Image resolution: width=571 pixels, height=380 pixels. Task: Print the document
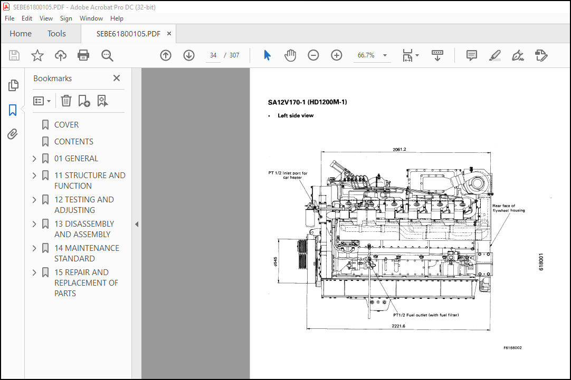[x=83, y=55]
